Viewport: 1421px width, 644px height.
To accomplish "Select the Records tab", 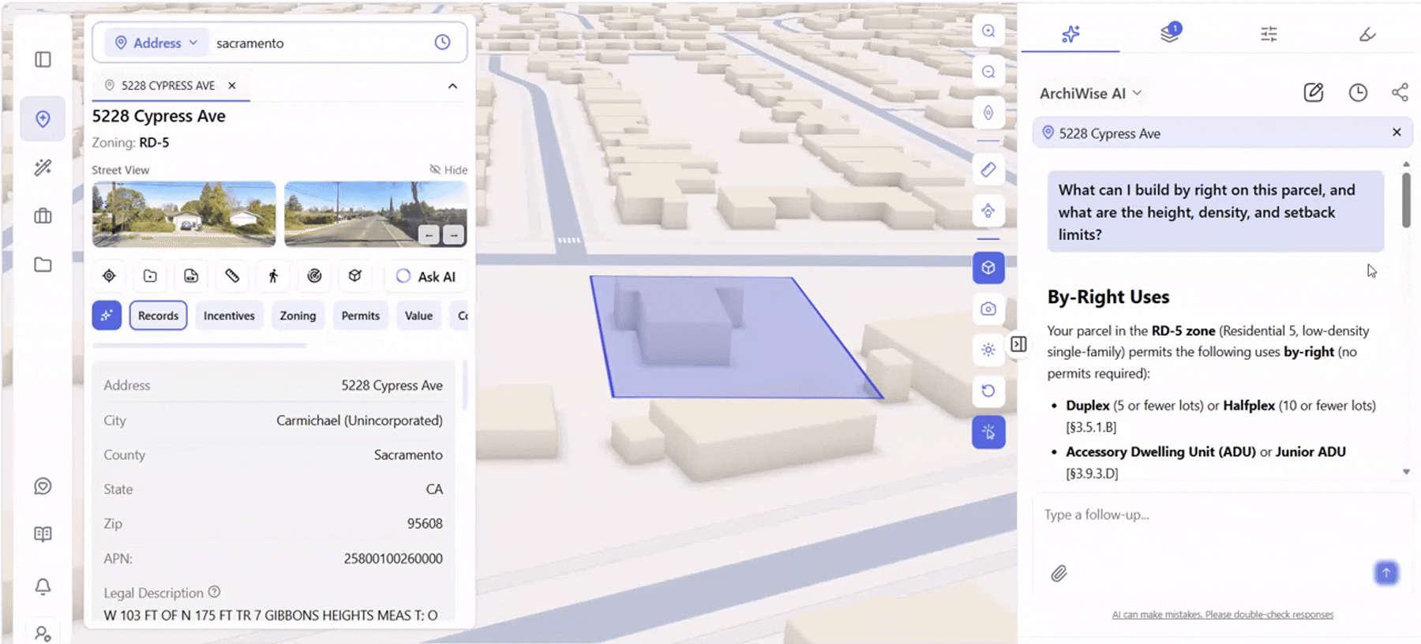I will coord(158,315).
